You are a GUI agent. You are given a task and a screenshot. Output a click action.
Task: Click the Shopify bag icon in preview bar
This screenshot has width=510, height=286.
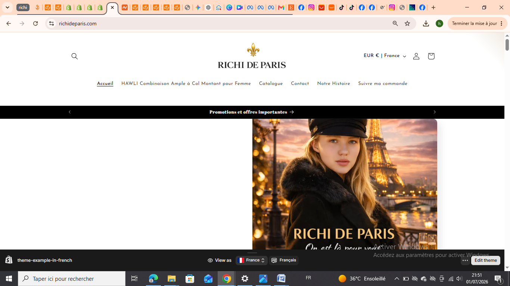(x=9, y=260)
